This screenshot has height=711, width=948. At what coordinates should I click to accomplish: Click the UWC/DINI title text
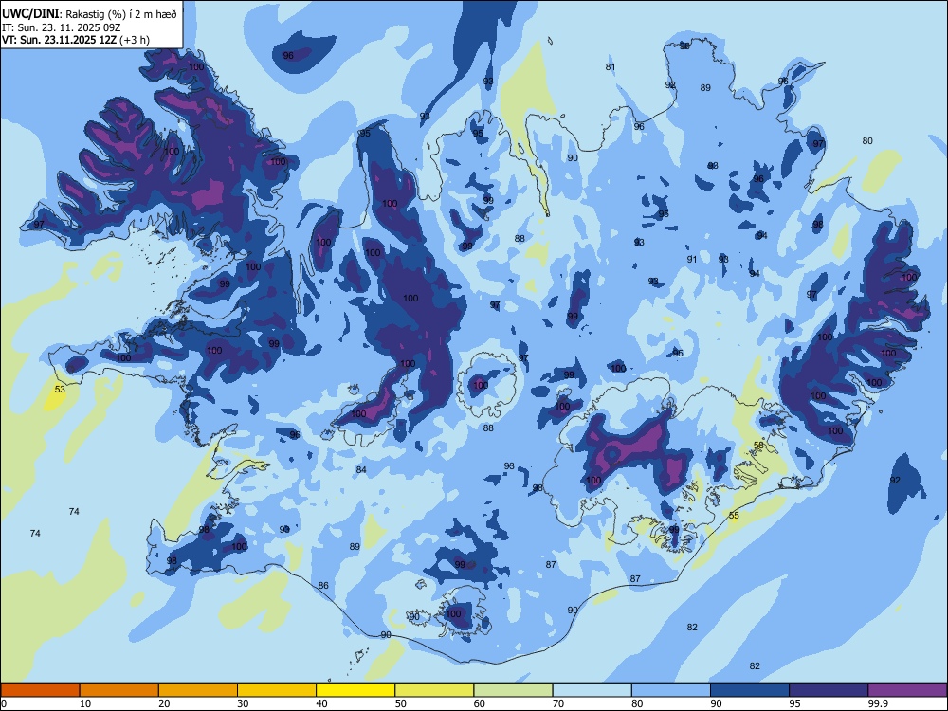tap(30, 13)
